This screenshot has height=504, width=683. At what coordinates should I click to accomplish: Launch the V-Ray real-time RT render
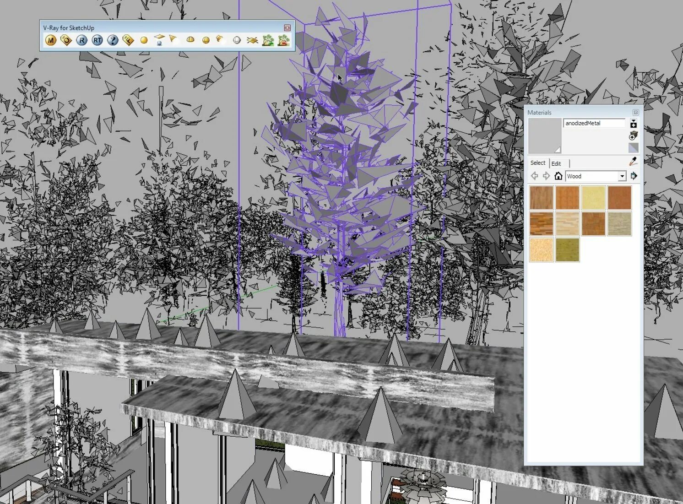97,40
